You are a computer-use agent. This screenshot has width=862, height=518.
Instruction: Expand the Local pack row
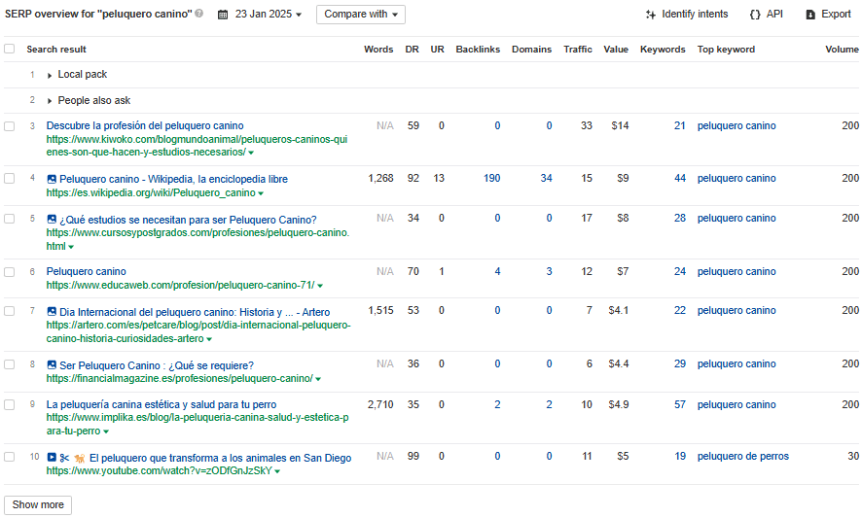(x=50, y=75)
